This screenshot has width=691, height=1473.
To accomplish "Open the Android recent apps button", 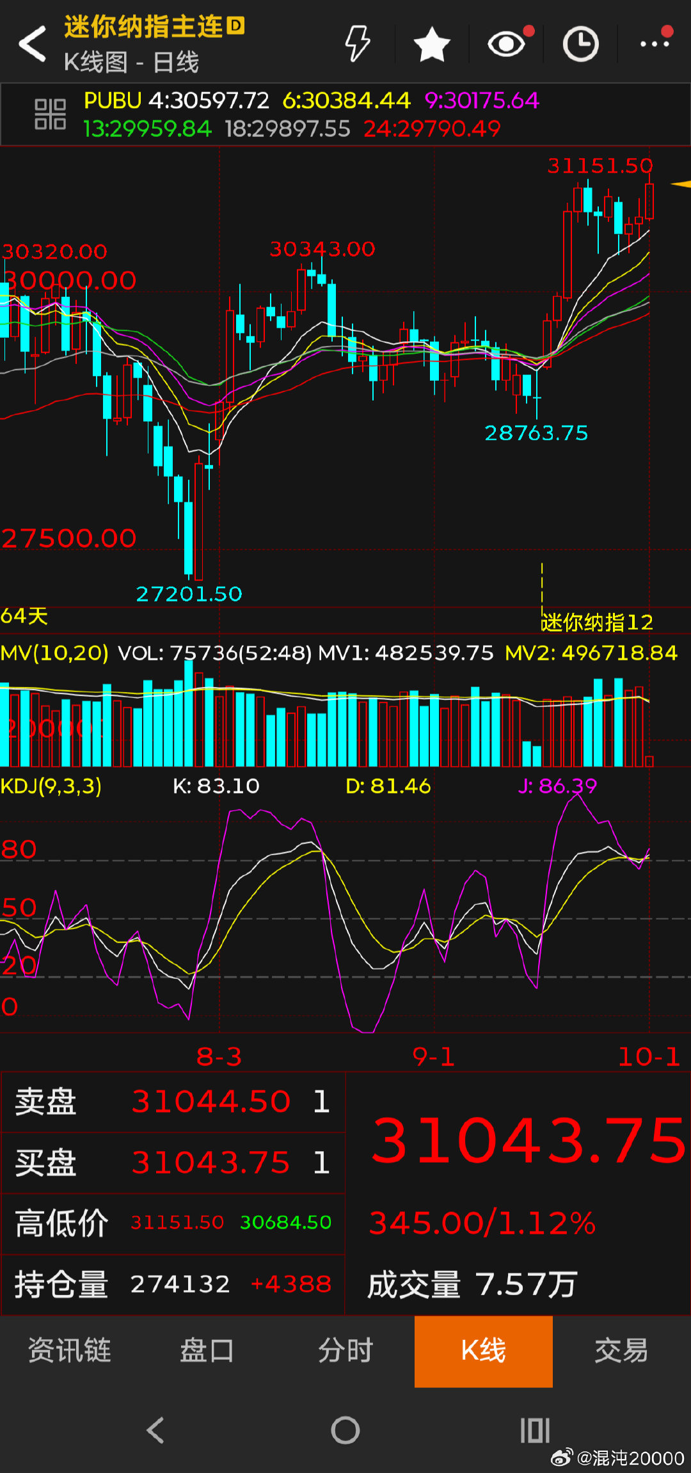I will pyautogui.click(x=535, y=1430).
